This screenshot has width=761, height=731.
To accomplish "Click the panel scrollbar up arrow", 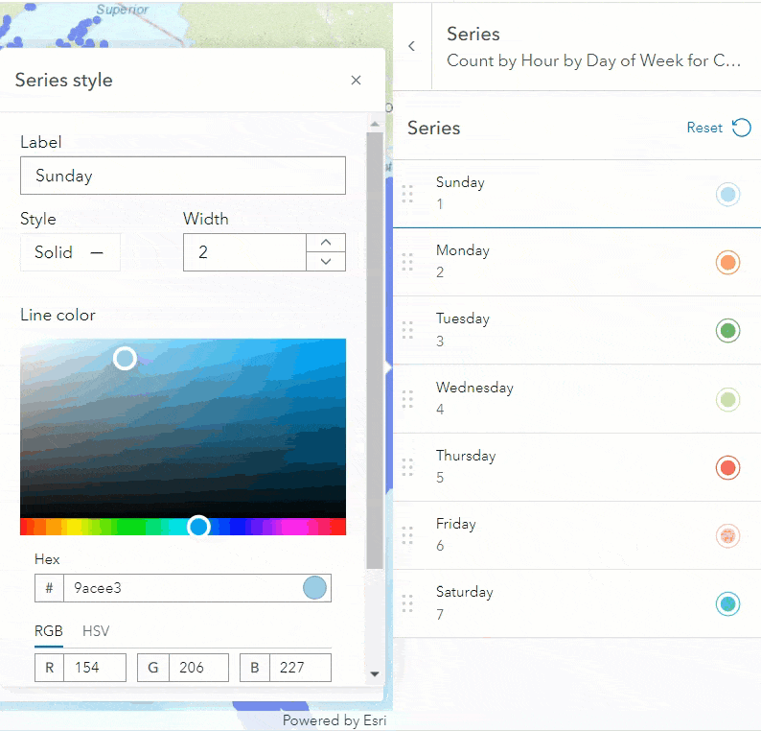I will tap(375, 125).
